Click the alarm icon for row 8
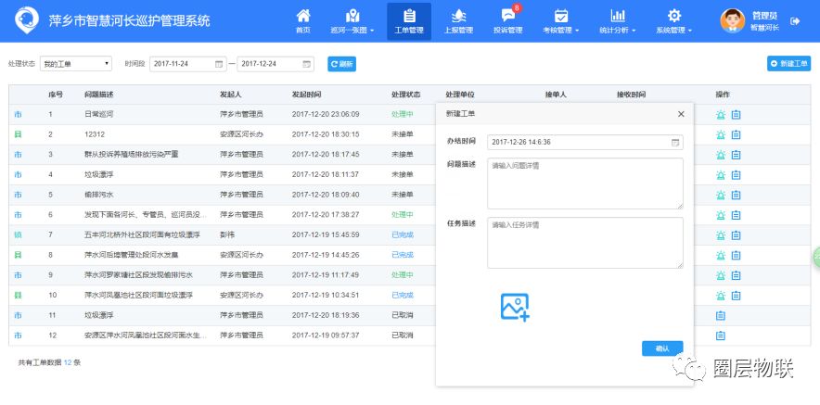The height and width of the screenshot is (405, 820). [721, 255]
